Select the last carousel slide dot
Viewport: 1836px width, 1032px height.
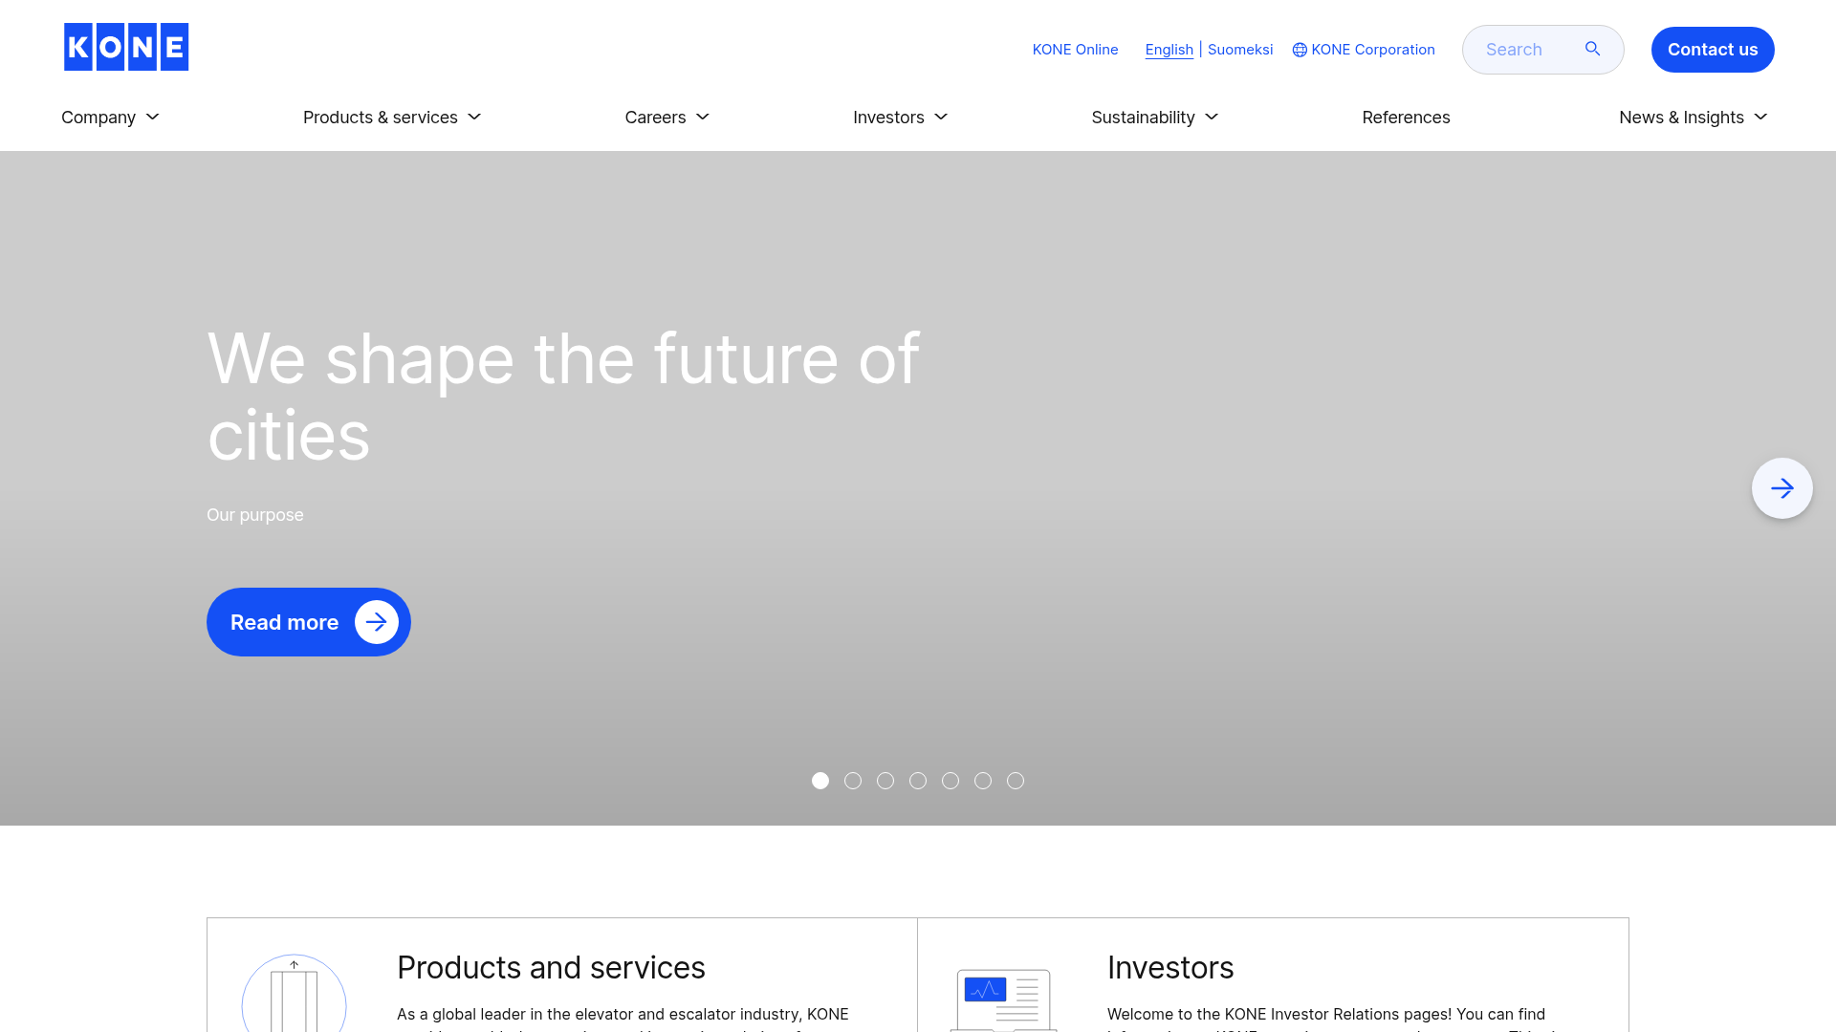coord(1016,781)
